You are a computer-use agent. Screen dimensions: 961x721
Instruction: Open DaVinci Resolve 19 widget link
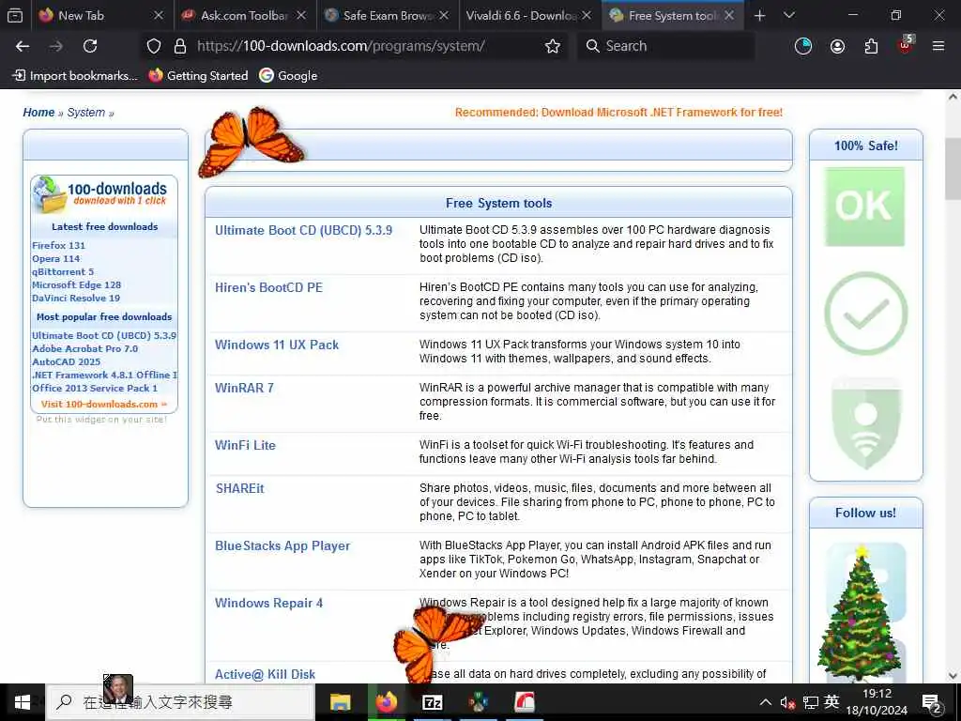pos(75,298)
